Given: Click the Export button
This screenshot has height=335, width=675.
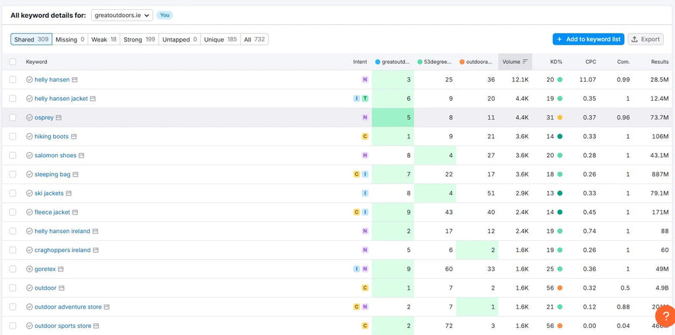Looking at the screenshot, I should click(x=645, y=39).
